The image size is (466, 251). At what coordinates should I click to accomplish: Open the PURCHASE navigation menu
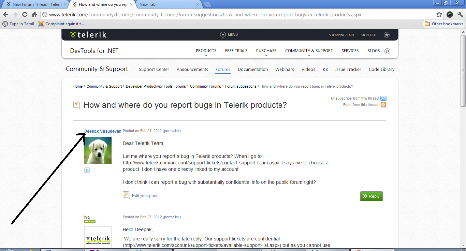point(266,51)
